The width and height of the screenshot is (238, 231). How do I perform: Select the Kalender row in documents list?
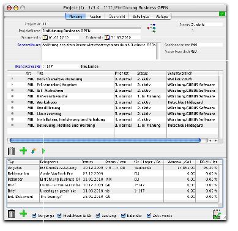point(113,179)
